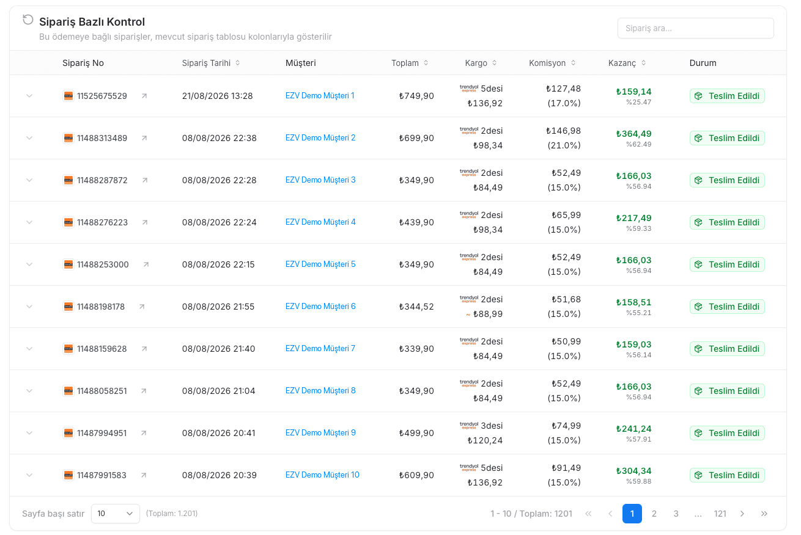This screenshot has height=535, width=801.
Task: Click profit value ₺364,49
Action: click(633, 134)
